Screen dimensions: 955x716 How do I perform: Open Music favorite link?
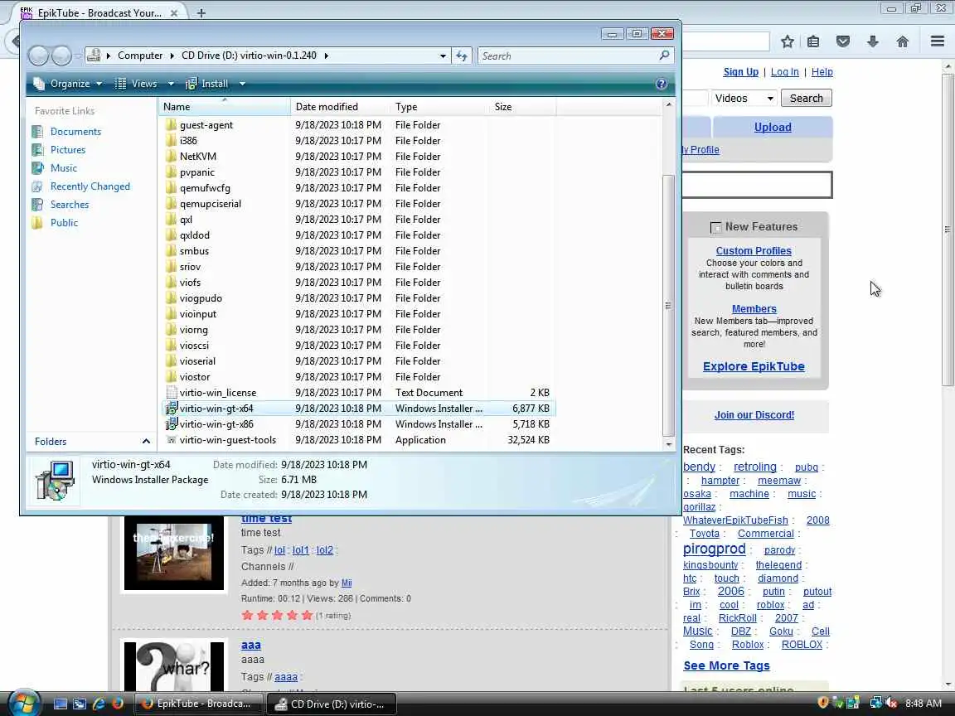(63, 168)
